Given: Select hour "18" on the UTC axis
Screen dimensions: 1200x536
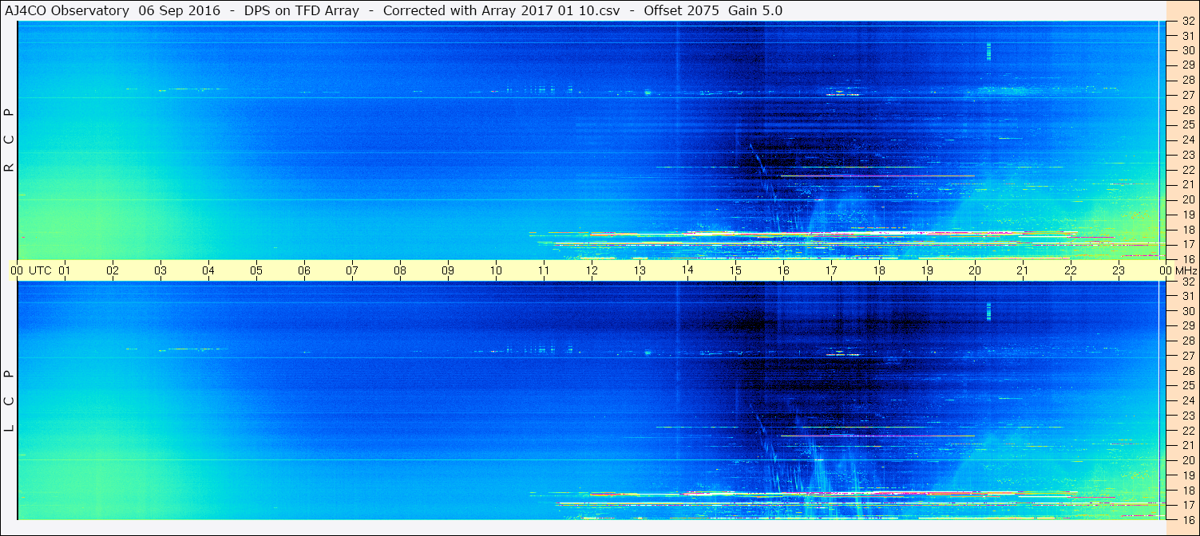Looking at the screenshot, I should pyautogui.click(x=879, y=270).
